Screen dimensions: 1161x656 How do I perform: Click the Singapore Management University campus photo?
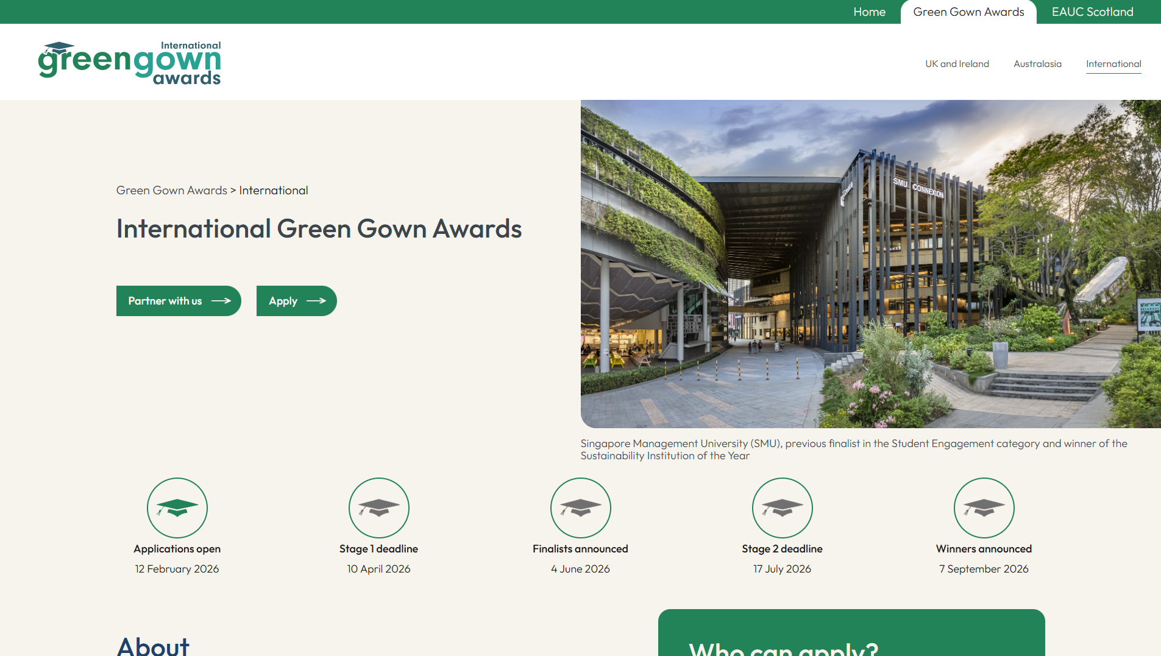(x=870, y=264)
